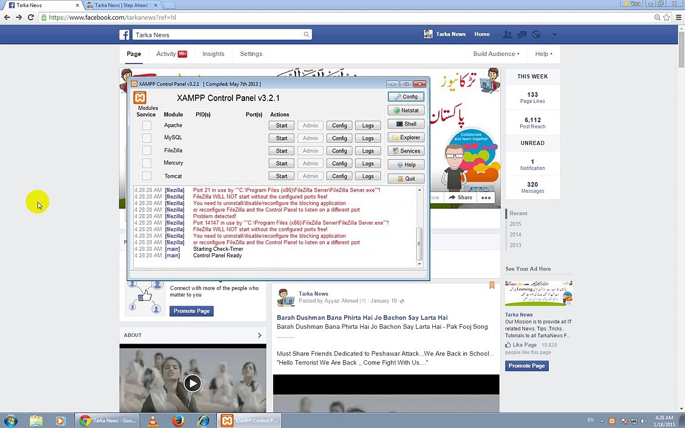This screenshot has height=428, width=685.
Task: Like Page in sidebar ad
Action: [521, 345]
